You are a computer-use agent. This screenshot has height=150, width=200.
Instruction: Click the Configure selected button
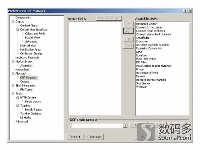(x=109, y=18)
